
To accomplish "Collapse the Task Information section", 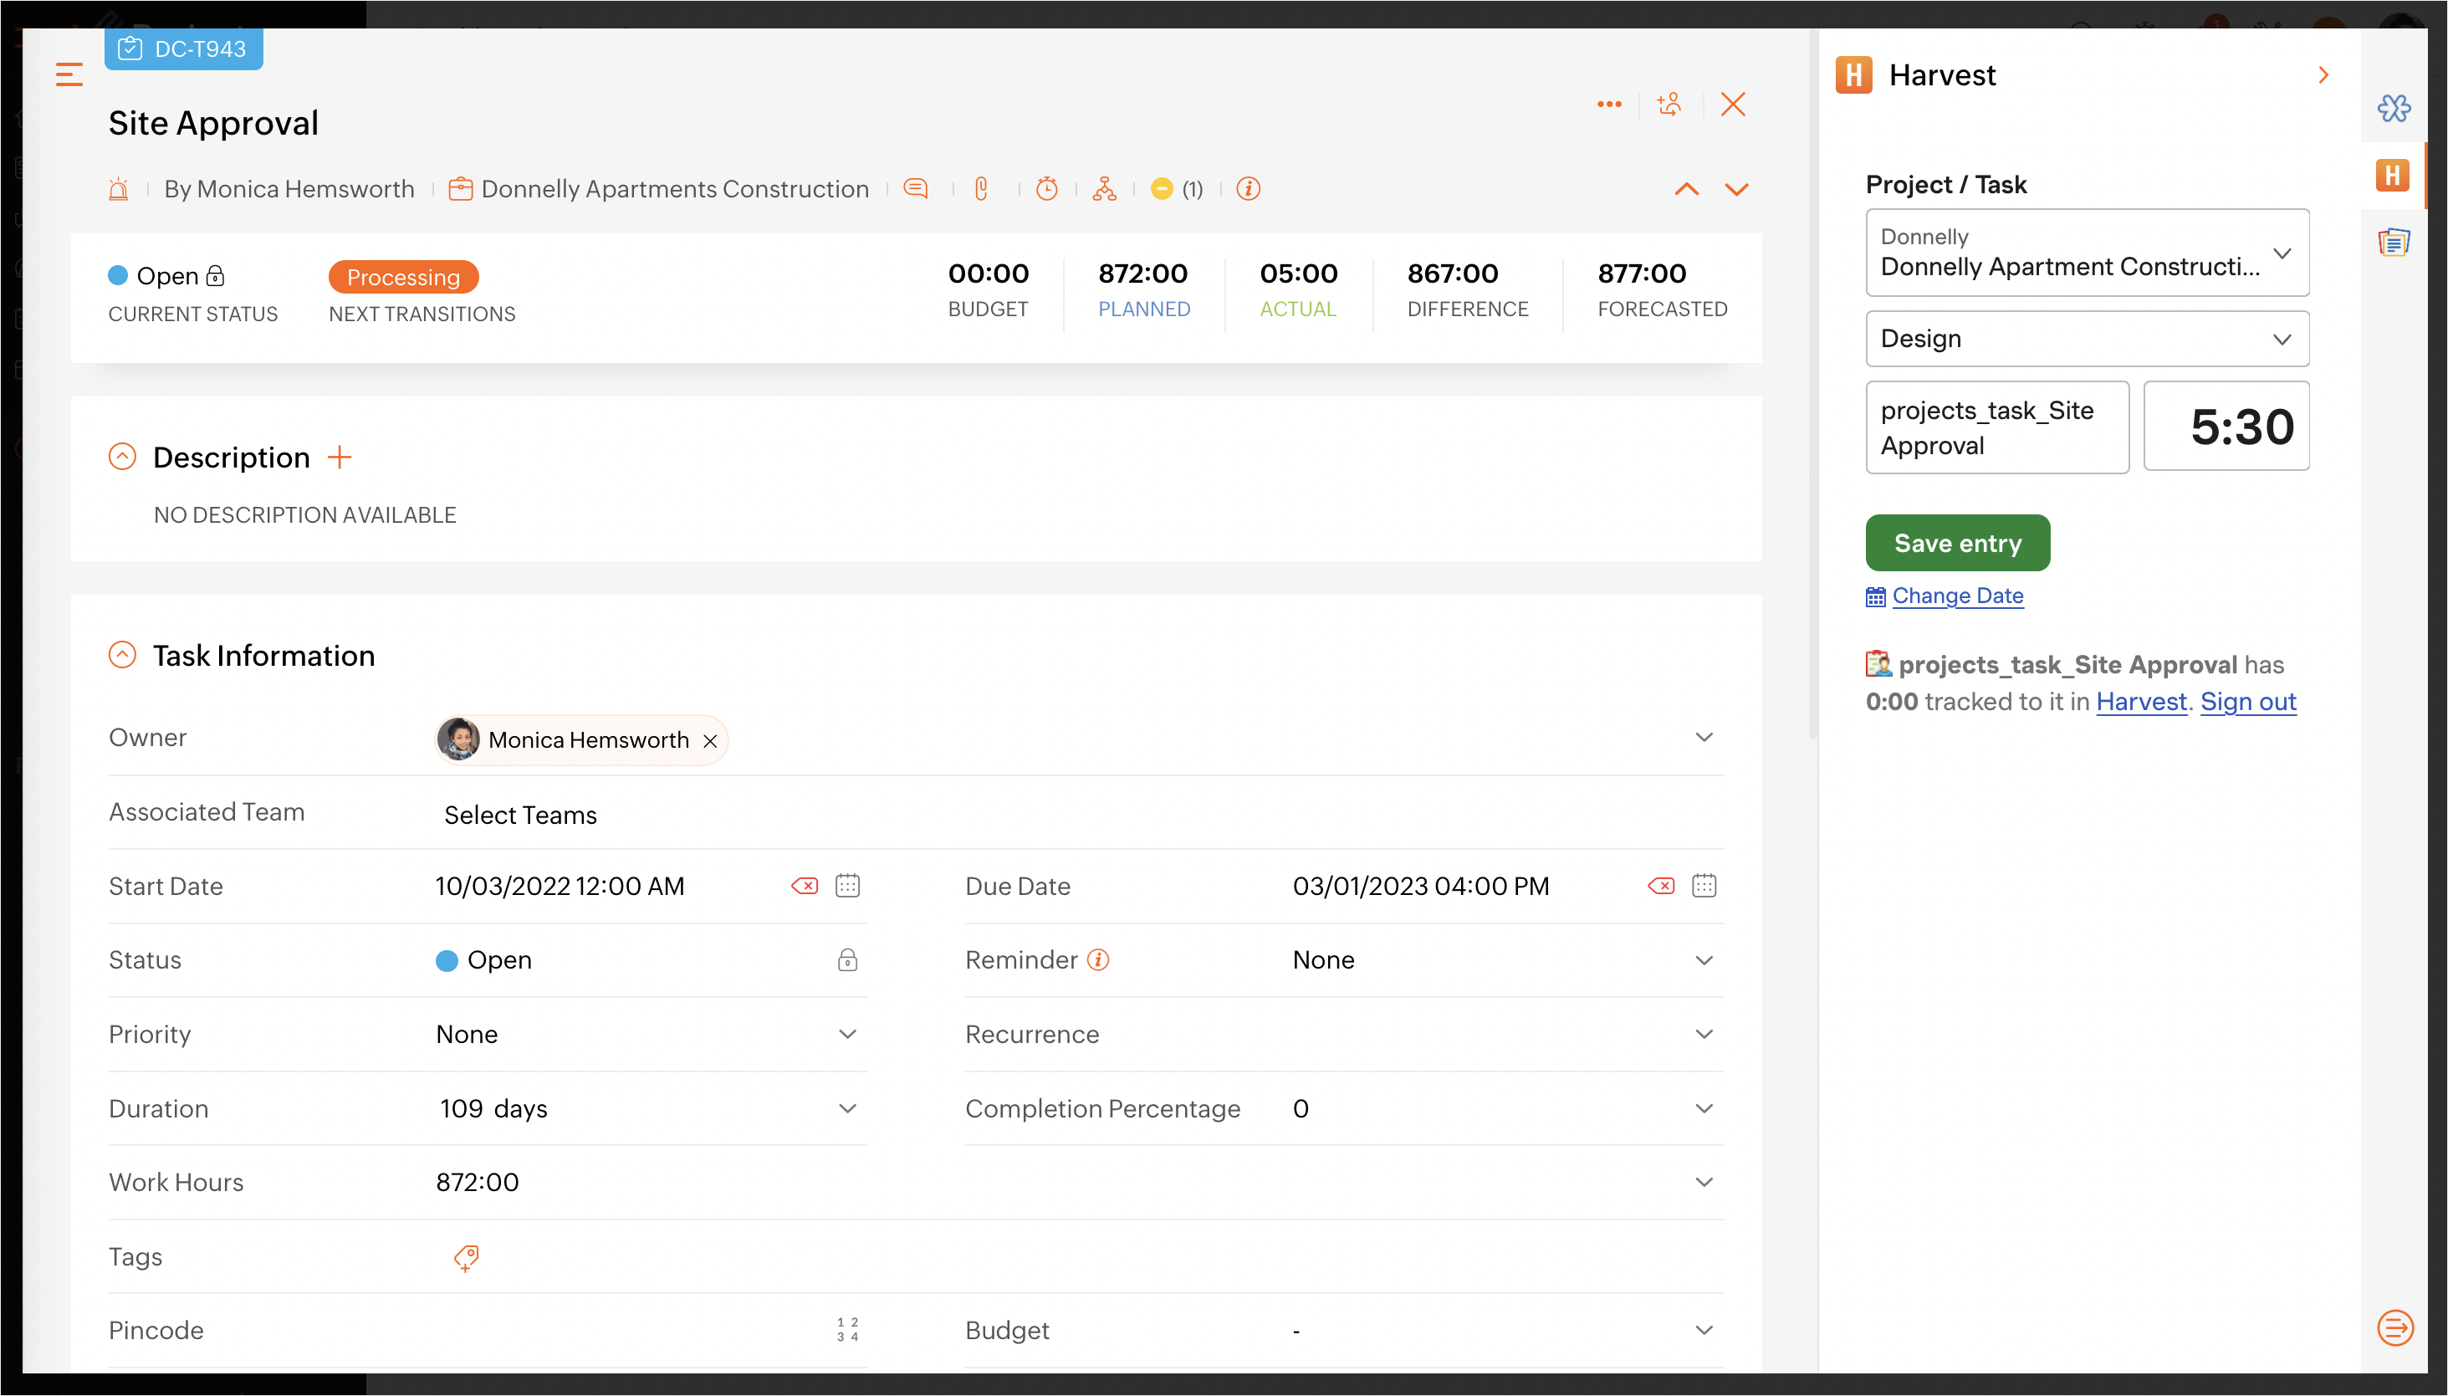I will pyautogui.click(x=123, y=656).
